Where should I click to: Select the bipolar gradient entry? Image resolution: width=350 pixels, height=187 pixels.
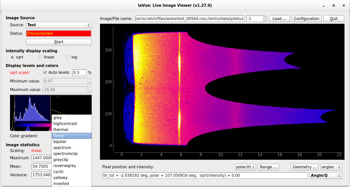60,142
